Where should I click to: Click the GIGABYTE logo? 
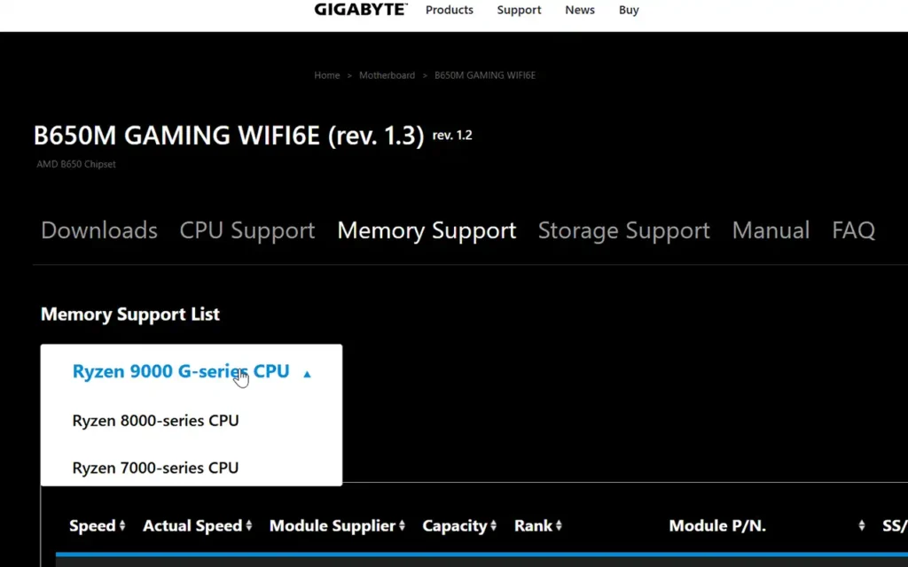(x=361, y=9)
